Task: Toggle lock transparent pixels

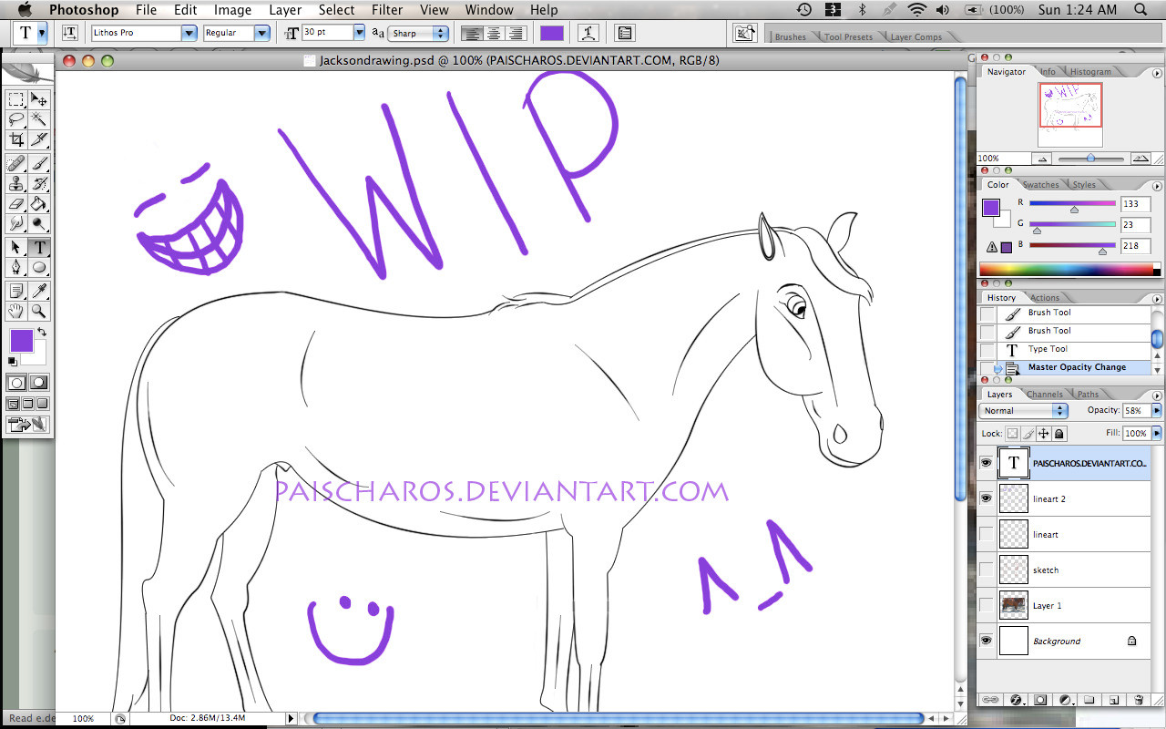Action: pos(1013,434)
